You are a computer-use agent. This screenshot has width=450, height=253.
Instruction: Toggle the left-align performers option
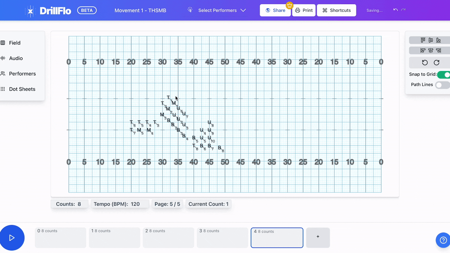(x=423, y=50)
